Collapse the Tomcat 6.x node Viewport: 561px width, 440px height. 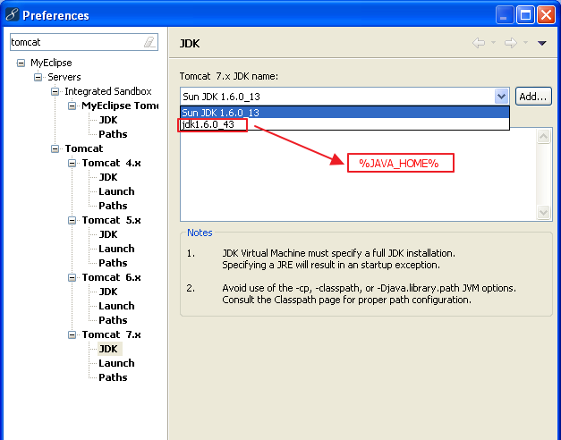coord(72,277)
